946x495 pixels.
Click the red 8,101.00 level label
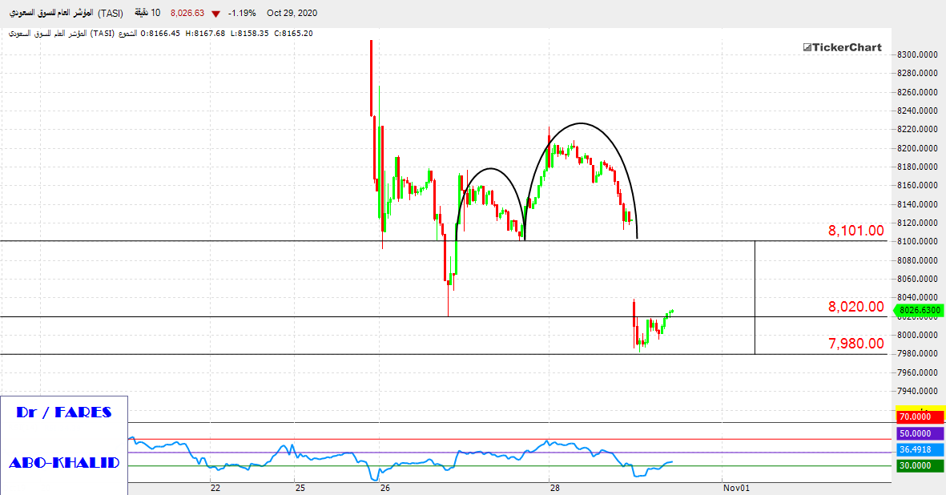(855, 231)
